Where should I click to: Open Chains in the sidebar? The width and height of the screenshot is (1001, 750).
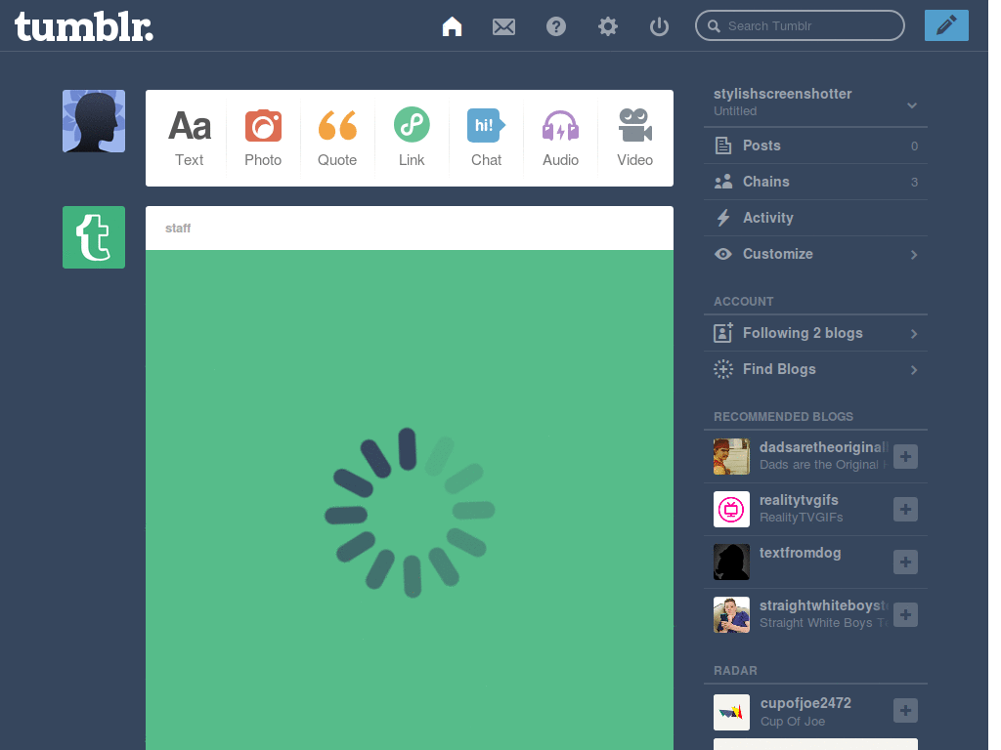[815, 182]
